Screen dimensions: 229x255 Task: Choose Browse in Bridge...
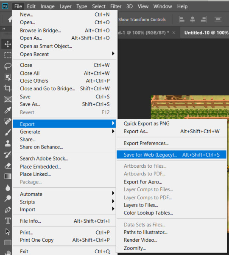pyautogui.click(x=64, y=30)
